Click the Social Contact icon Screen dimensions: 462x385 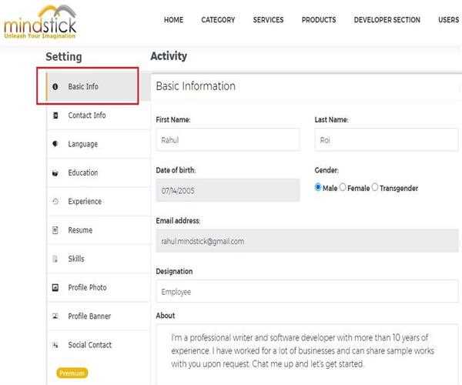click(x=55, y=345)
